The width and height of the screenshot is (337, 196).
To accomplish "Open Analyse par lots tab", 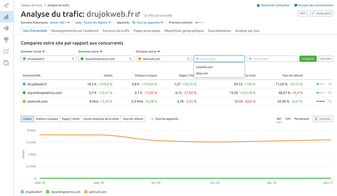I will [247, 31].
